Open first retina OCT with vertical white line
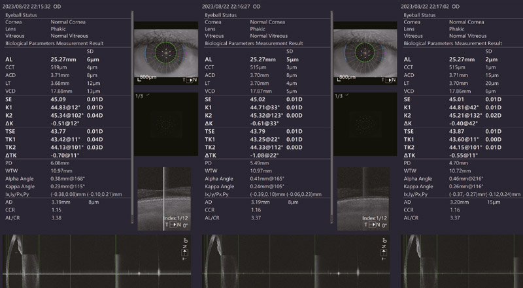523x288 pixels. click(164, 199)
